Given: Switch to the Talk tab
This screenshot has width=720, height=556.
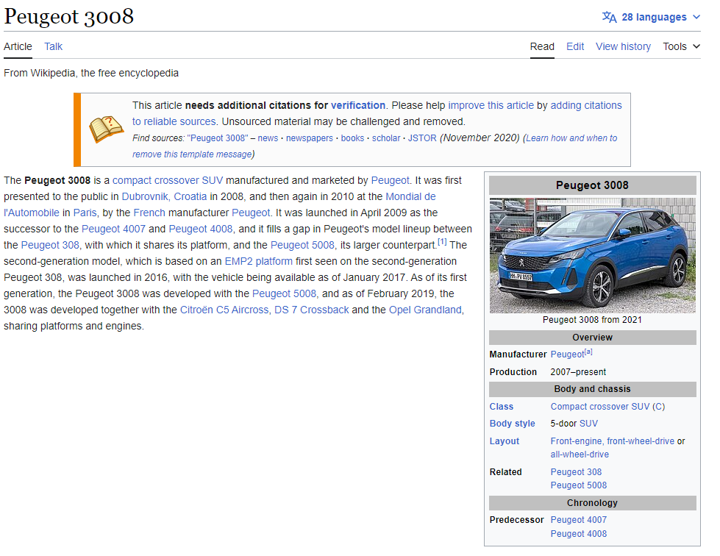Looking at the screenshot, I should click(x=53, y=46).
